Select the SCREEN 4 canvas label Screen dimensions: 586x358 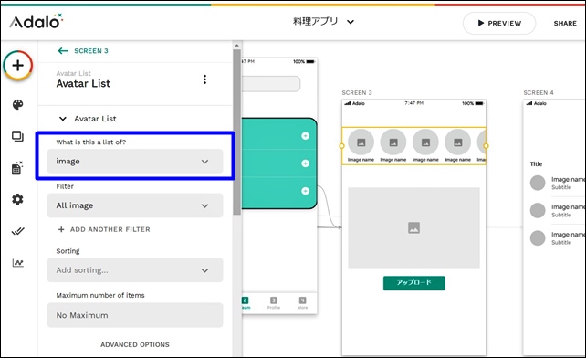(x=539, y=93)
